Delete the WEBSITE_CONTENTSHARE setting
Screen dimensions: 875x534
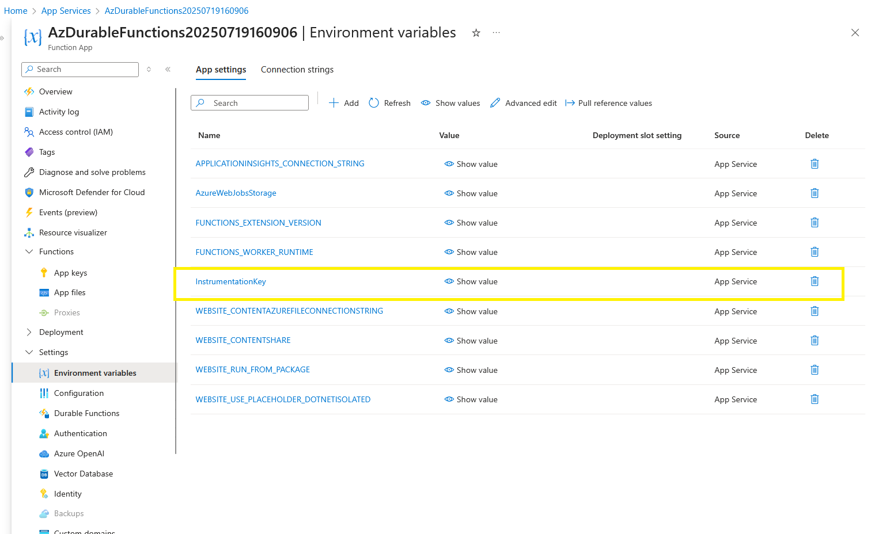(815, 341)
